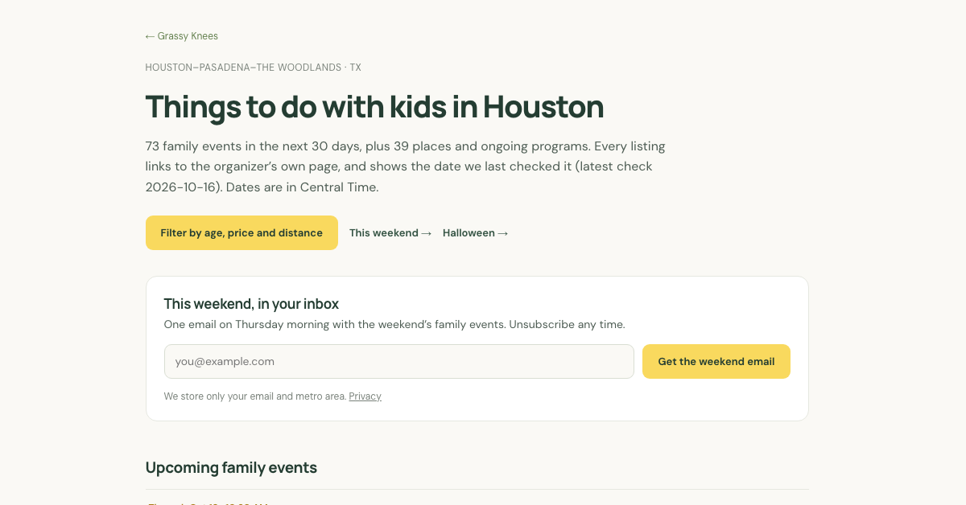Go back to the Grassy Knees home link
The image size is (966, 505).
tap(182, 36)
